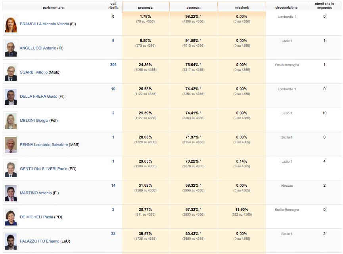343x254 pixels.
Task: Sort by voti ribelli column header
Action: 113,6
